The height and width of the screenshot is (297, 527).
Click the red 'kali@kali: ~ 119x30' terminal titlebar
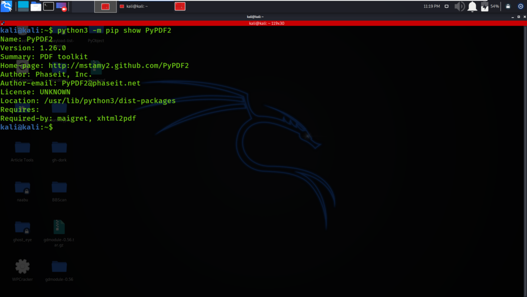tap(267, 23)
